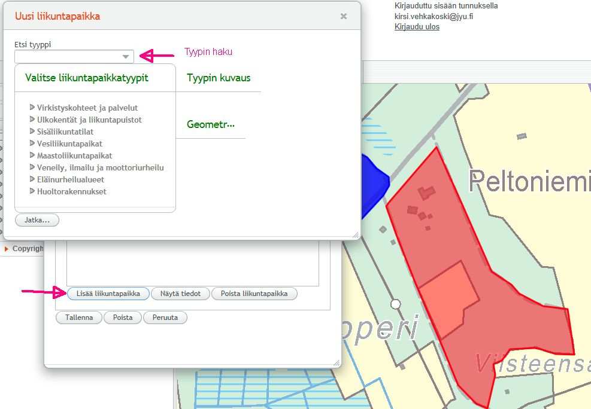The width and height of the screenshot is (591, 409).
Task: Expand Huoltorakennukset triangle
Action: (32, 191)
